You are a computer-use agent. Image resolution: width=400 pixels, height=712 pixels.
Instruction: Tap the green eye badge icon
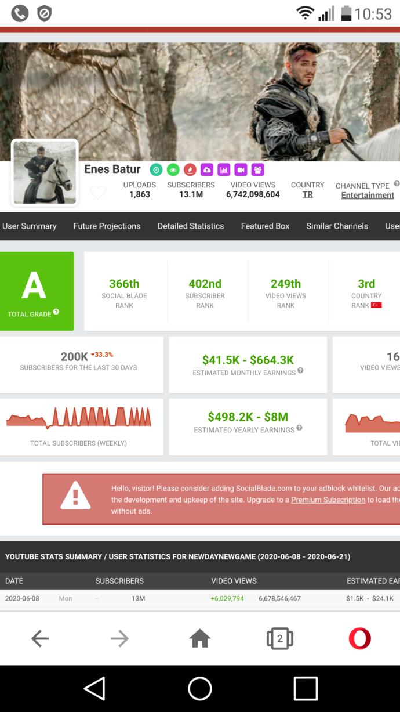(x=173, y=169)
